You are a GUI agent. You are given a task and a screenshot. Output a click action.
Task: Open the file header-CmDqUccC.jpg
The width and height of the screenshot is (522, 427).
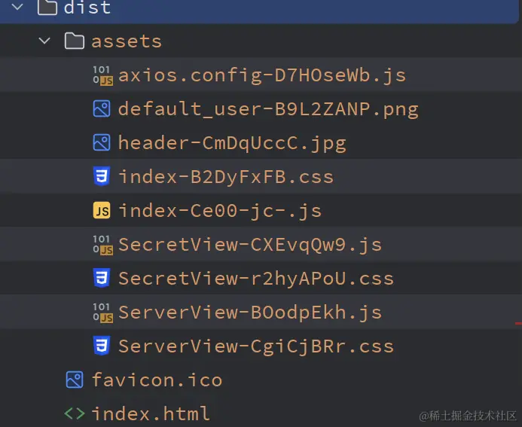pyautogui.click(x=232, y=143)
